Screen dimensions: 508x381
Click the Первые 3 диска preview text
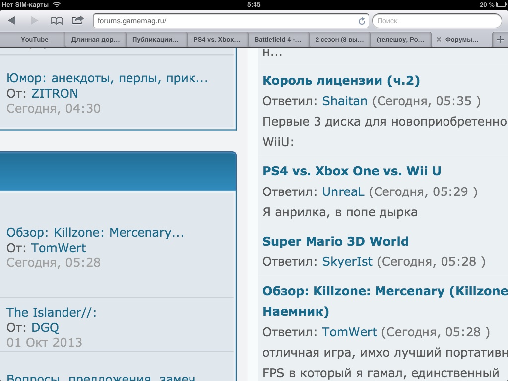385,131
